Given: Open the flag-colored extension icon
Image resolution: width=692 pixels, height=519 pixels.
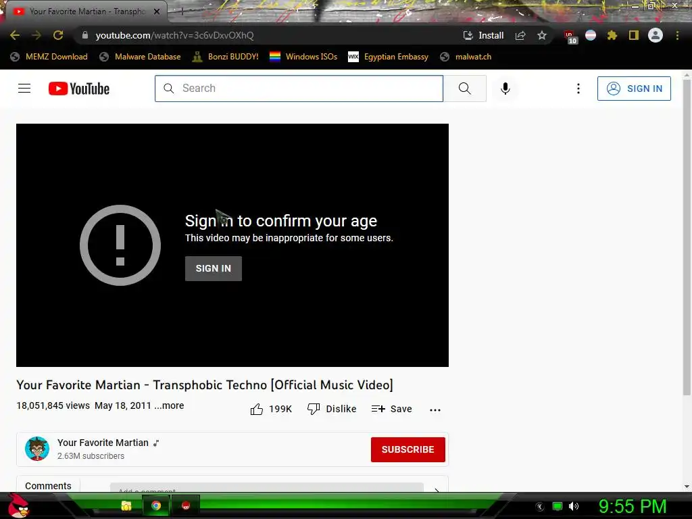Looking at the screenshot, I should 591,35.
